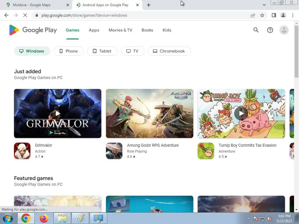The width and height of the screenshot is (299, 224).
Task: Click the Chrome taskbar icon
Action: 26,218
